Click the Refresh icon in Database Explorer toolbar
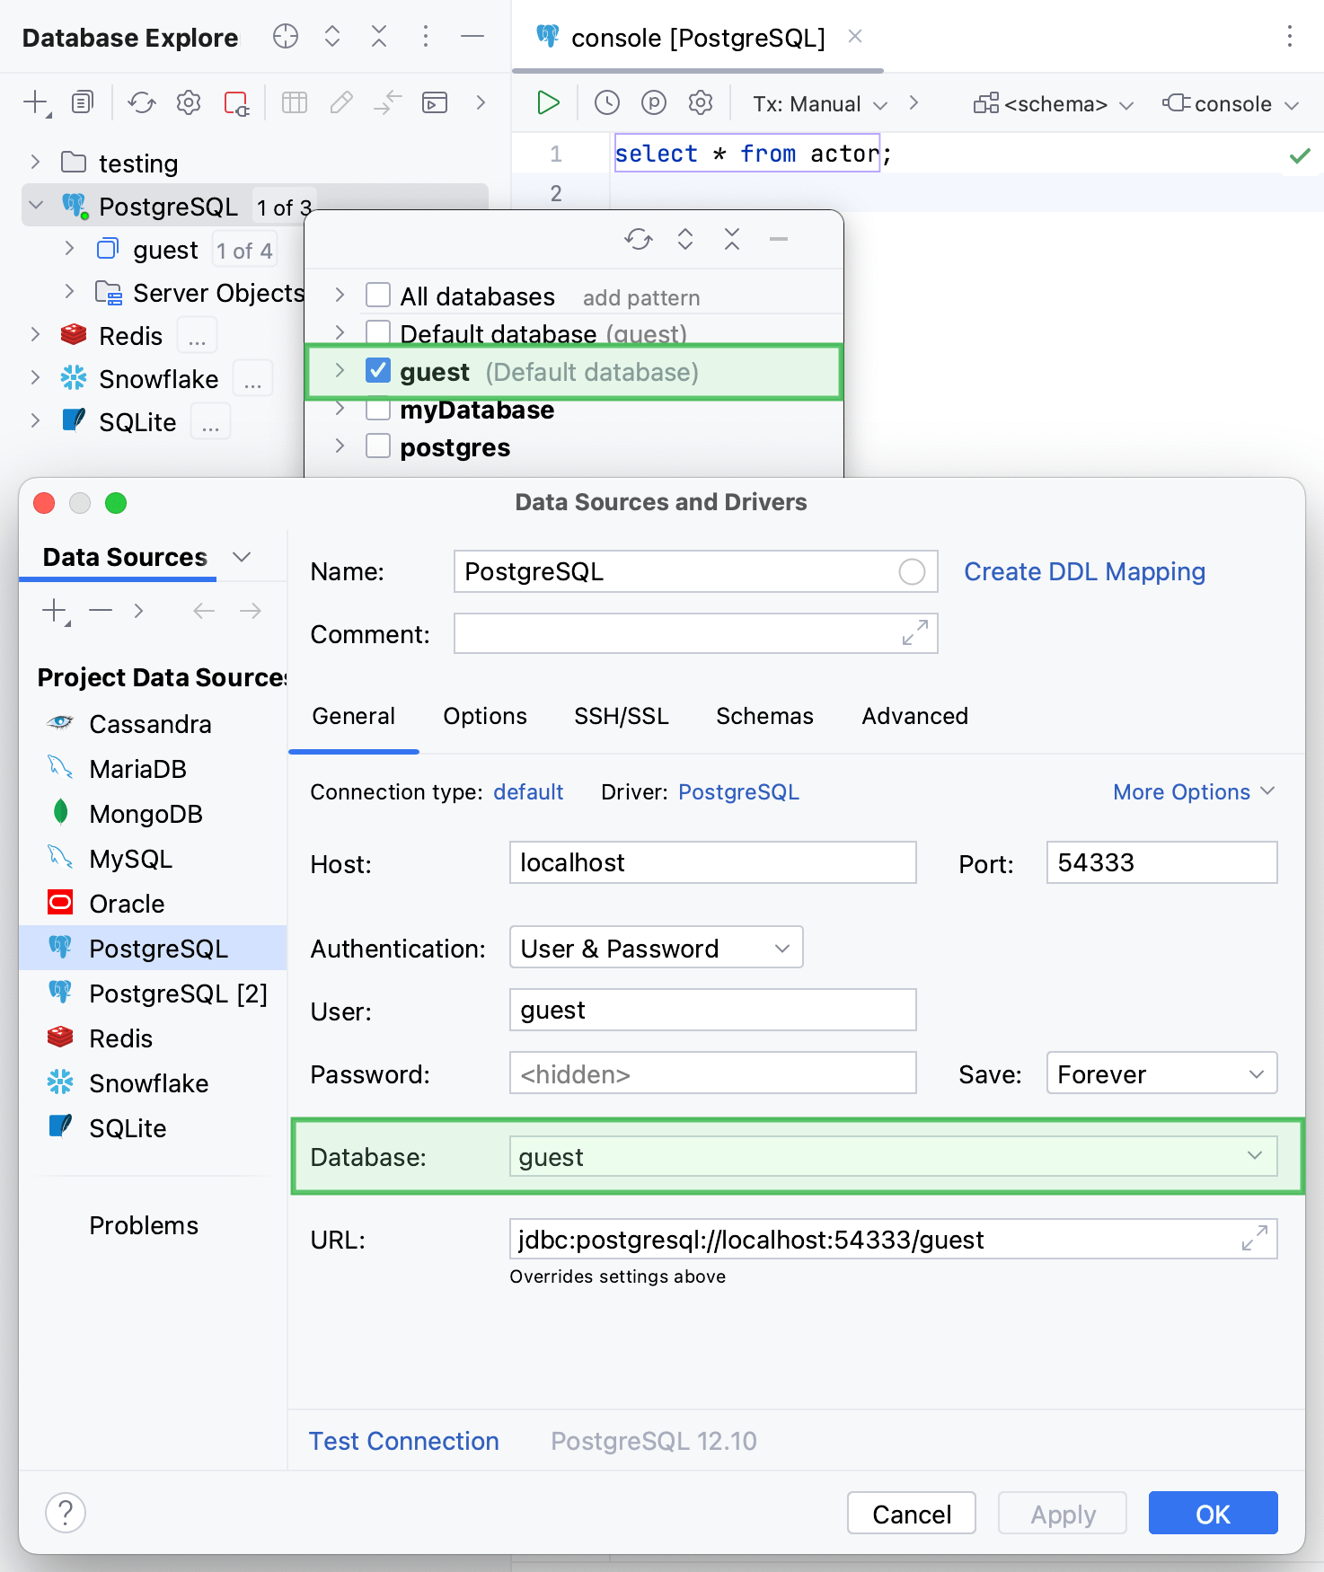Image resolution: width=1324 pixels, height=1572 pixels. coord(142,103)
